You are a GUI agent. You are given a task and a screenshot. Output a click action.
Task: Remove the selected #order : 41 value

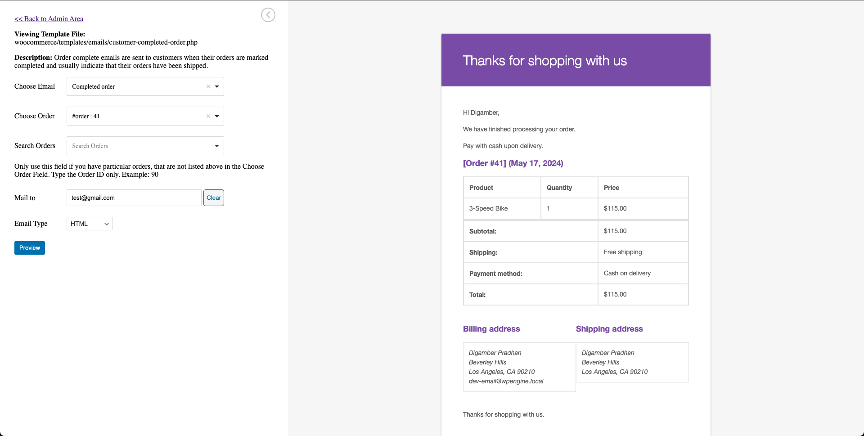[x=208, y=116]
